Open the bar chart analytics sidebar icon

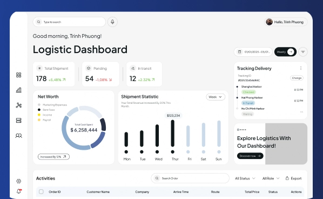point(18,90)
